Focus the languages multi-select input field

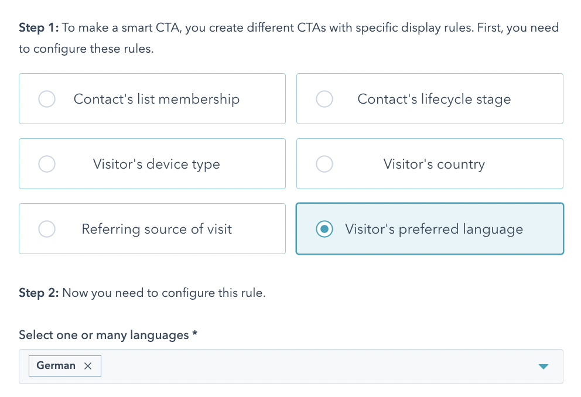[316, 367]
